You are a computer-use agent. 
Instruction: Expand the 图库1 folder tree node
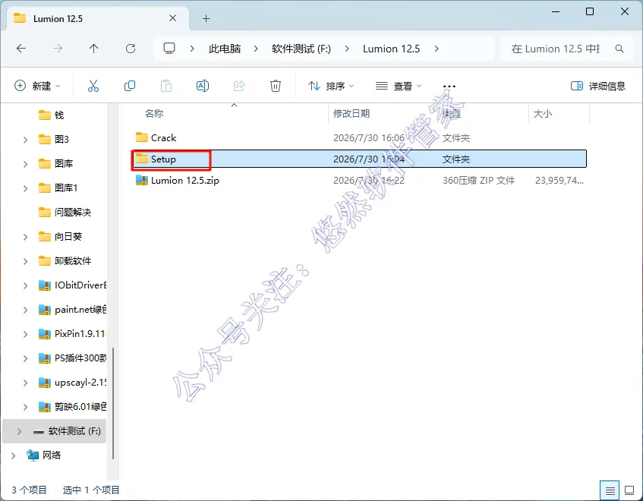[x=25, y=188]
